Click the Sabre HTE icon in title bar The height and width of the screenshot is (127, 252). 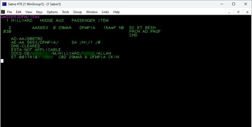4,4
